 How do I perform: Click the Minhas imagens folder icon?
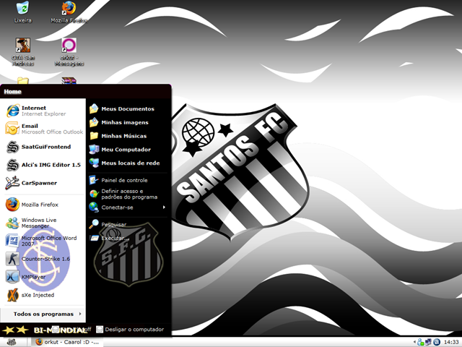coord(94,122)
